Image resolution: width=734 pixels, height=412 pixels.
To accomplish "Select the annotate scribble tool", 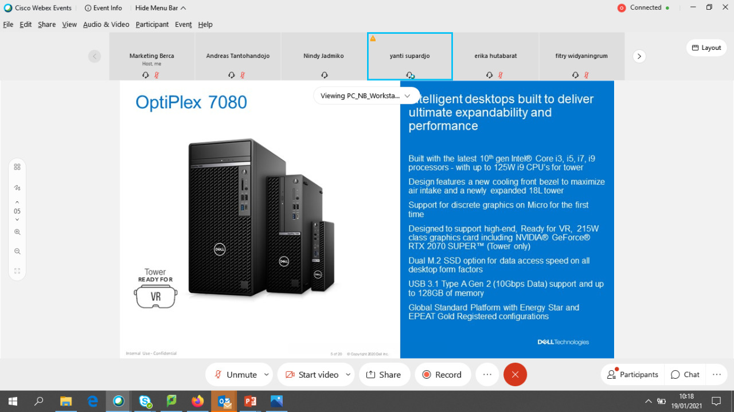I will tap(17, 188).
